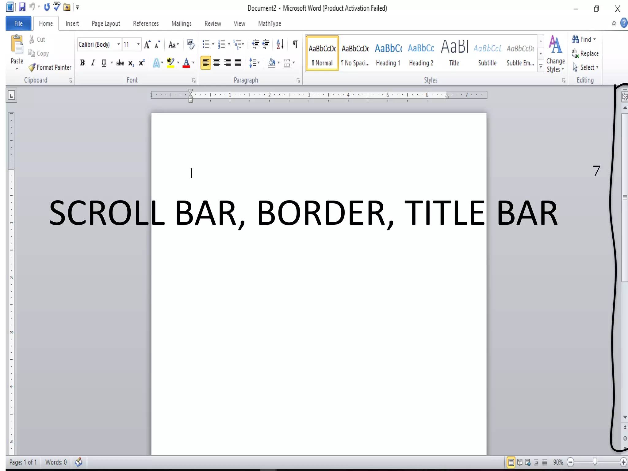The width and height of the screenshot is (628, 471).
Task: Click Find in Editing group
Action: coord(584,39)
